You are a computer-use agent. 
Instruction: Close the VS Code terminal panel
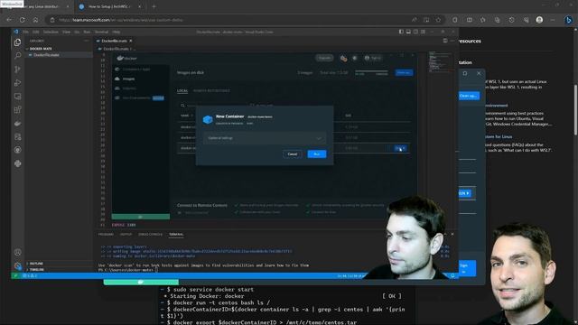(452, 235)
